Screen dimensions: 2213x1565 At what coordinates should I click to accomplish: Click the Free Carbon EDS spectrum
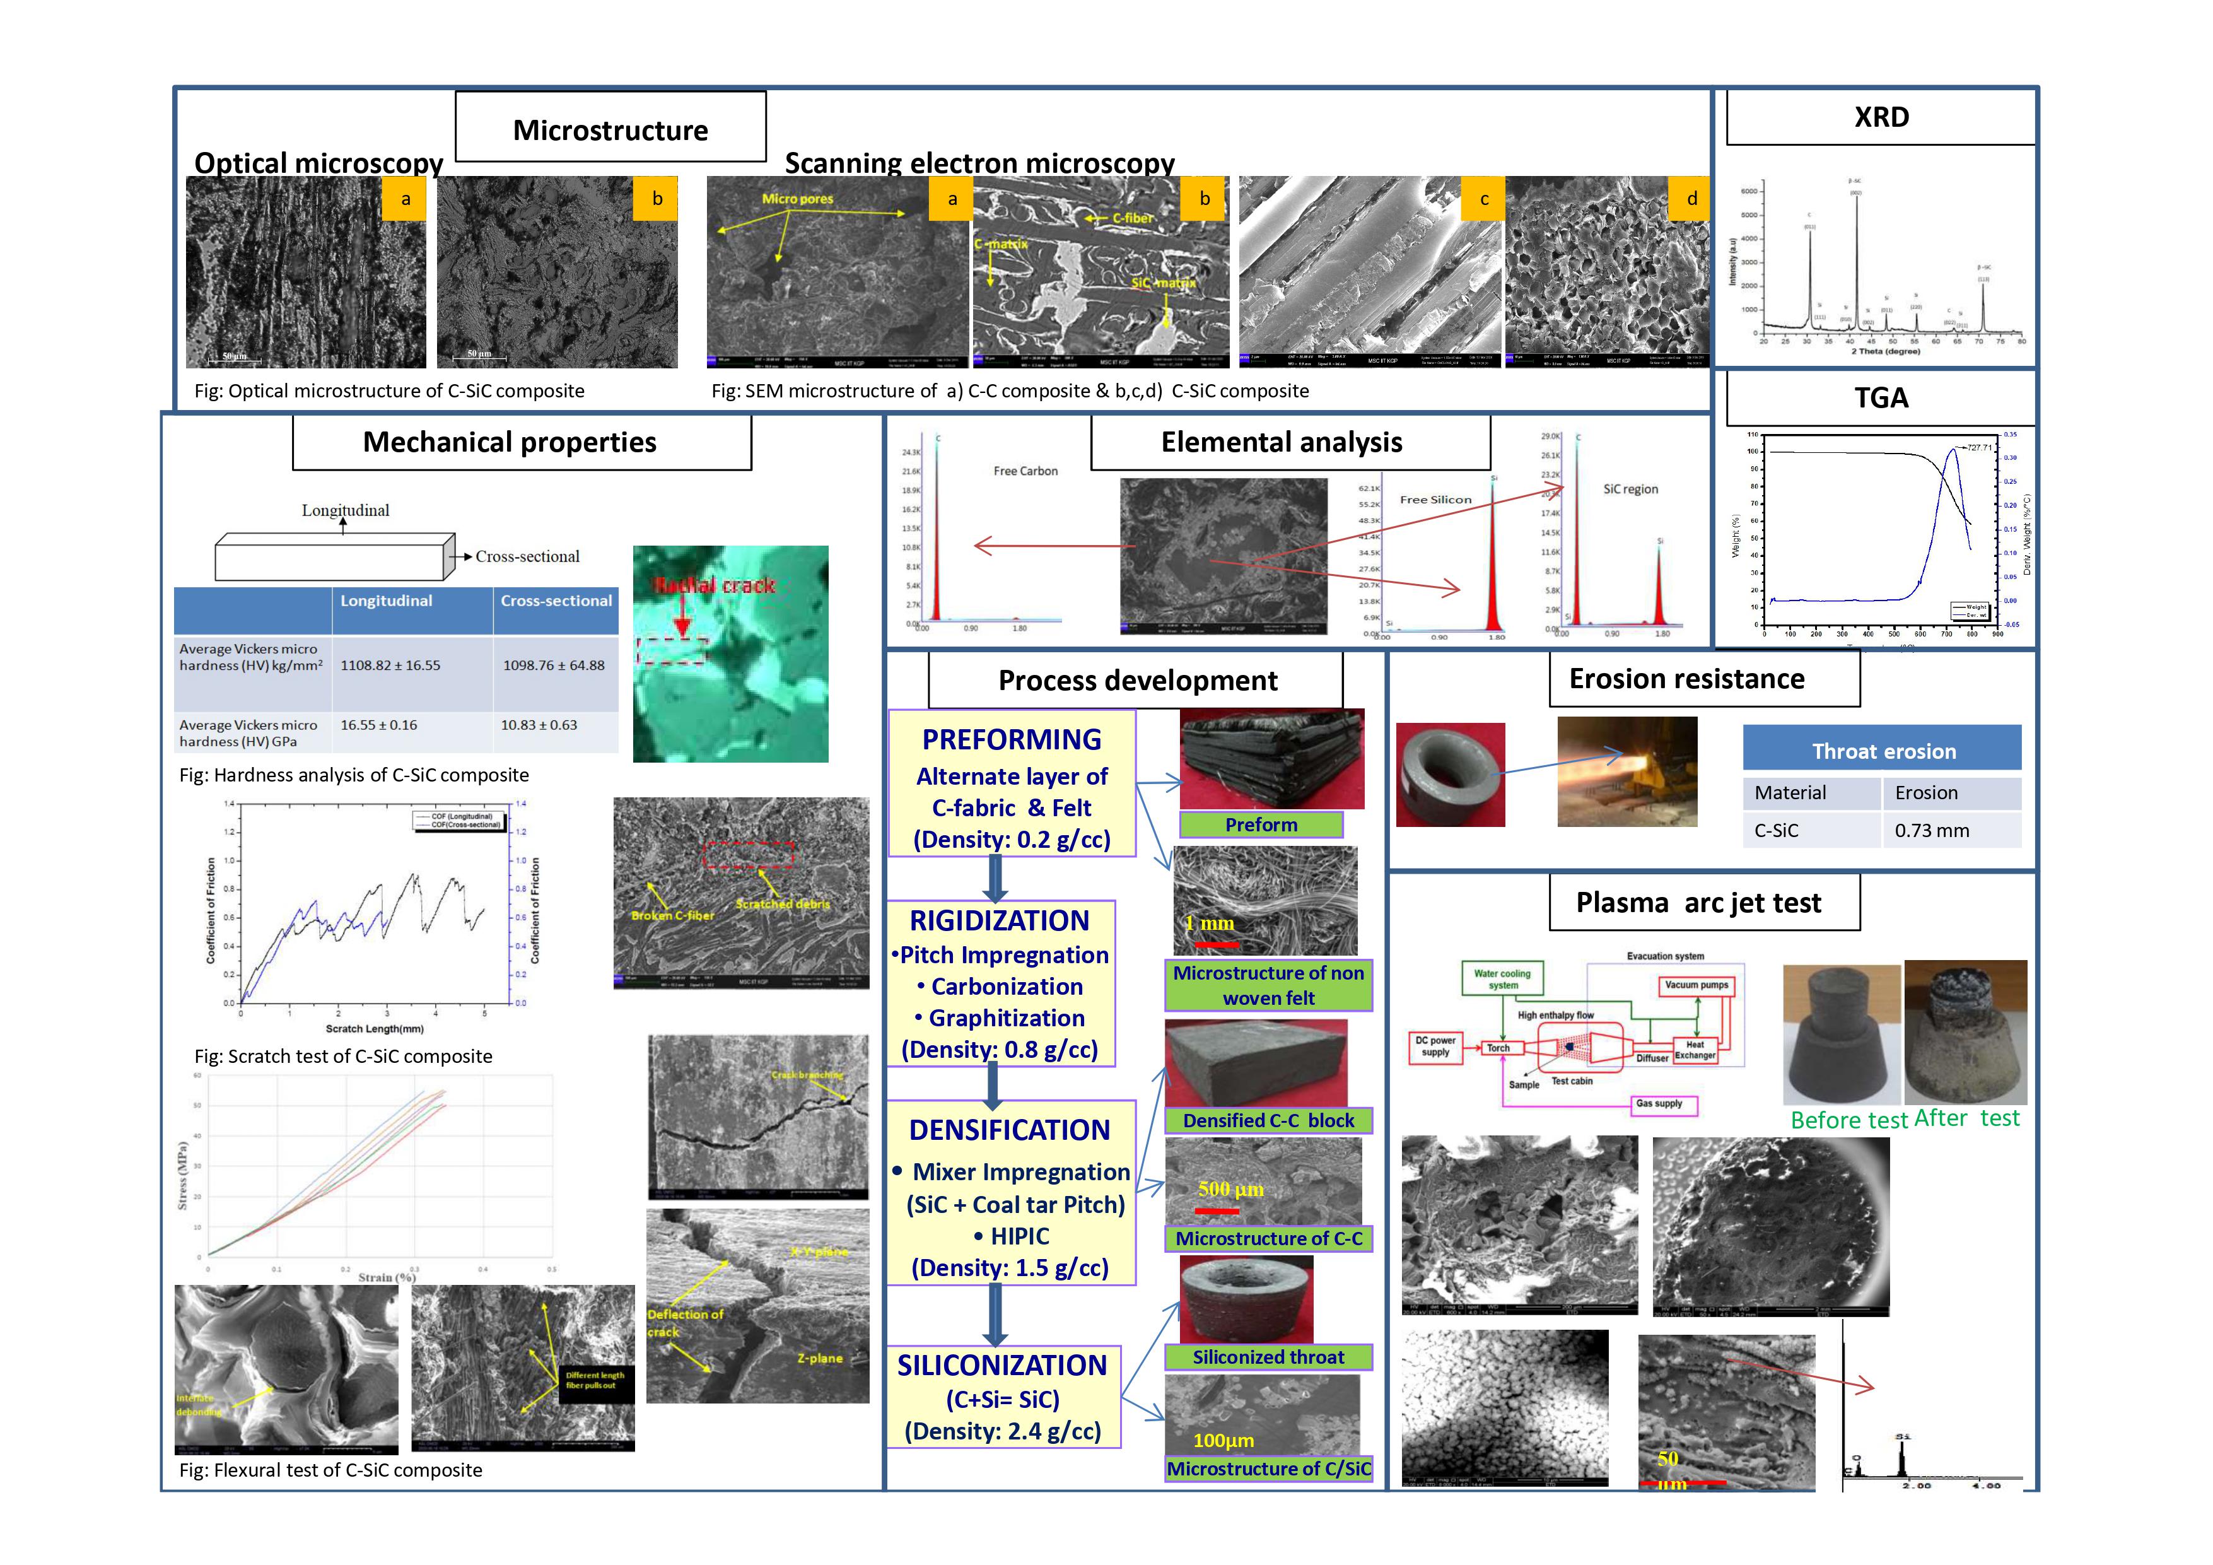point(982,533)
